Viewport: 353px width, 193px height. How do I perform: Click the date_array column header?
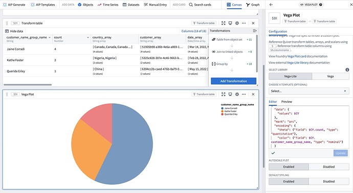(x=197, y=39)
